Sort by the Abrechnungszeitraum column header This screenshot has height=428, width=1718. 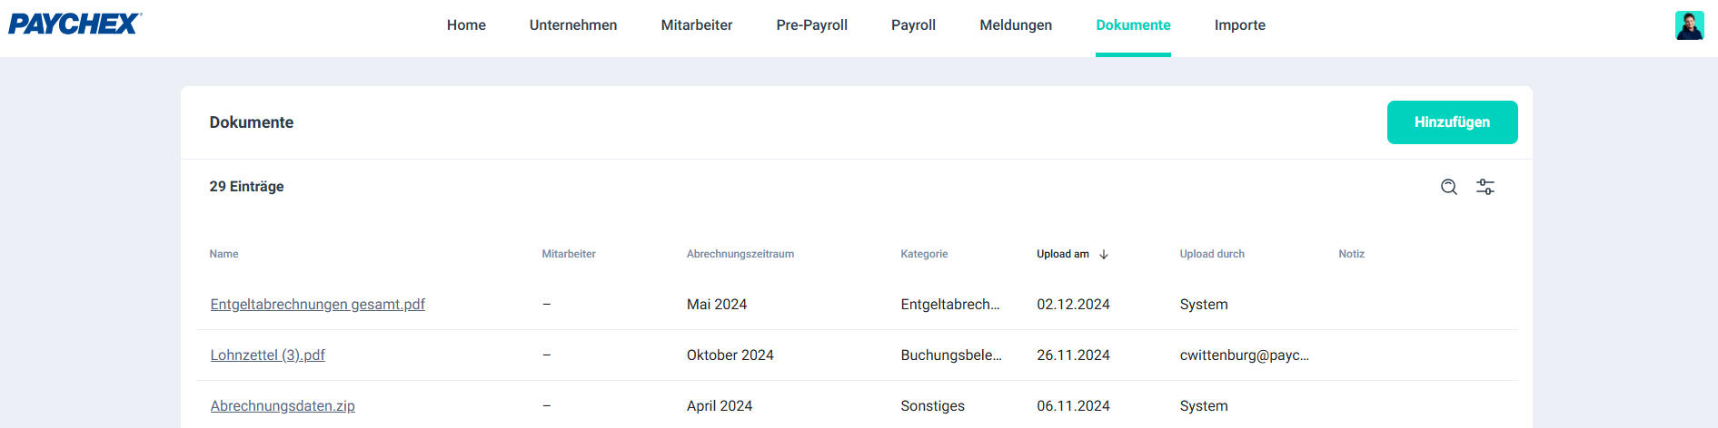pyautogui.click(x=740, y=254)
